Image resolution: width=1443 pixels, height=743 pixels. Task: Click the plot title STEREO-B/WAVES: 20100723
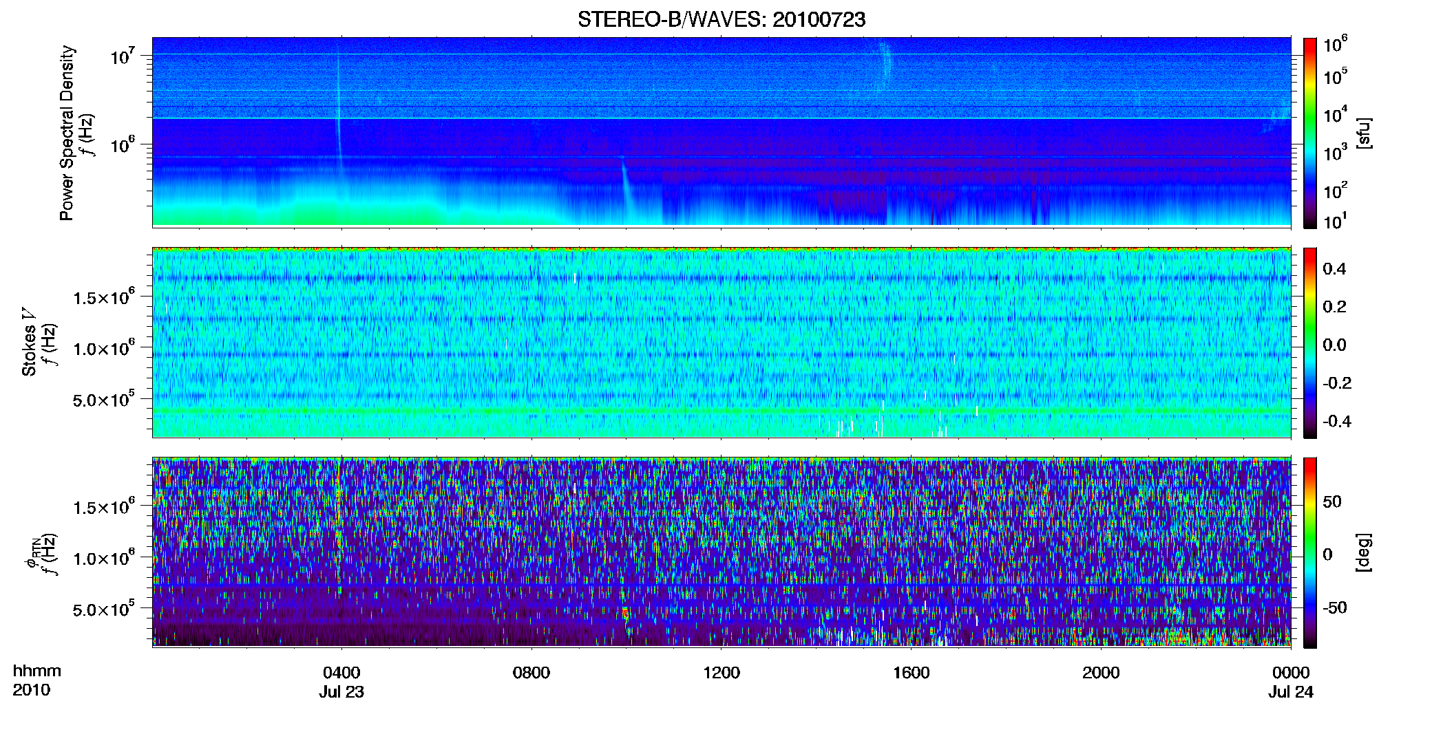click(721, 19)
